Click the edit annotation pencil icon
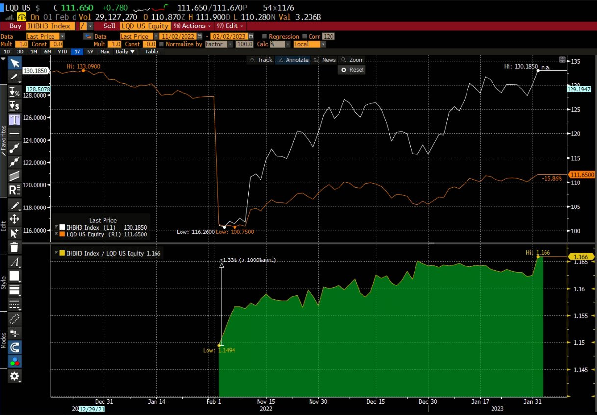Image resolution: width=597 pixels, height=415 pixels. (15, 205)
